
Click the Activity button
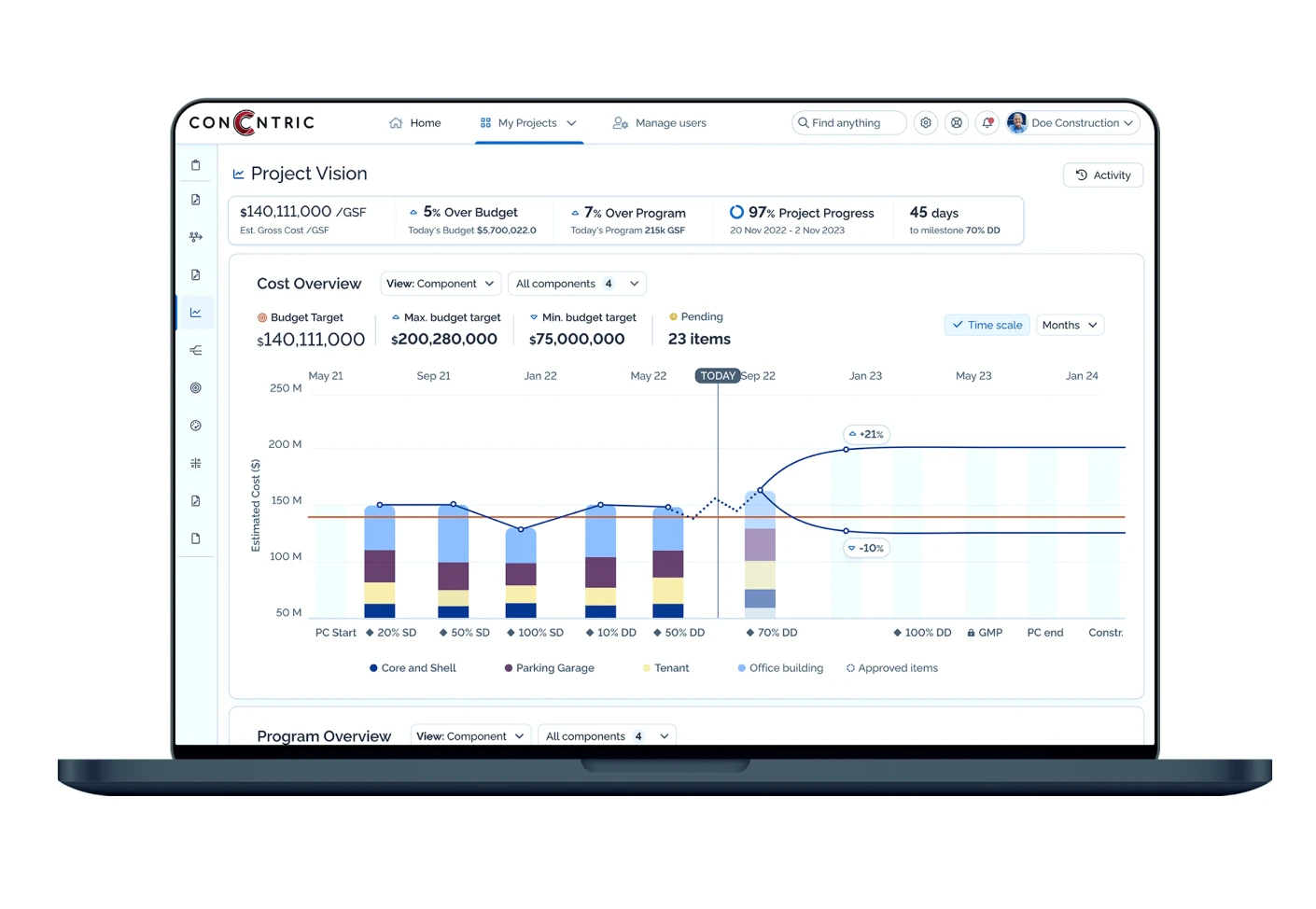pyautogui.click(x=1102, y=175)
